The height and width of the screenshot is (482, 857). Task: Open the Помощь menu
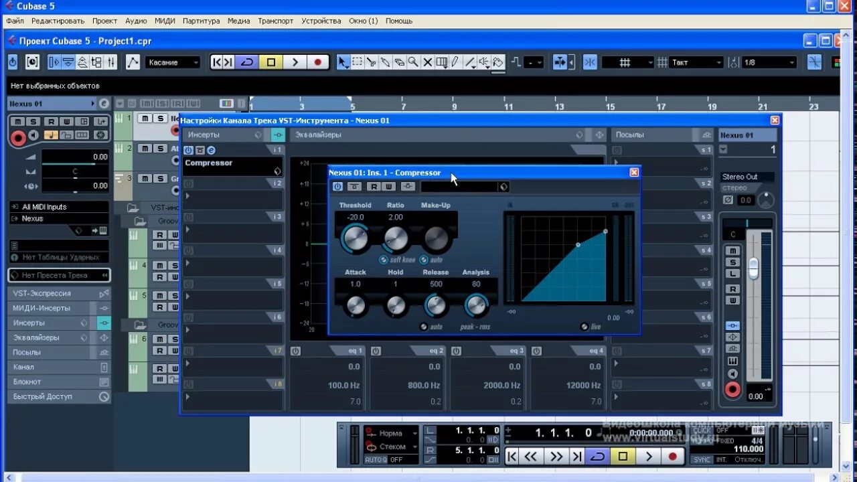[x=399, y=21]
